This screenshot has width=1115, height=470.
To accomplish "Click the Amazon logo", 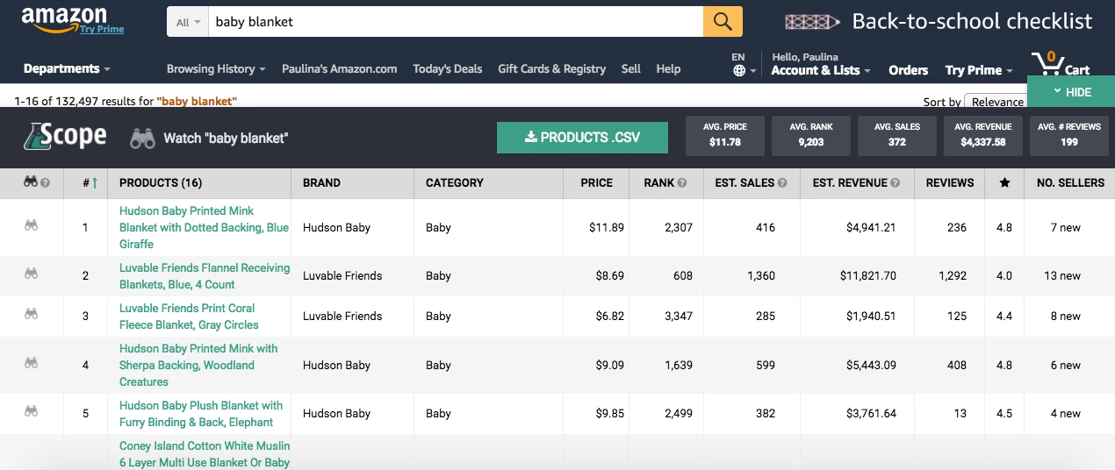I will pos(63,18).
